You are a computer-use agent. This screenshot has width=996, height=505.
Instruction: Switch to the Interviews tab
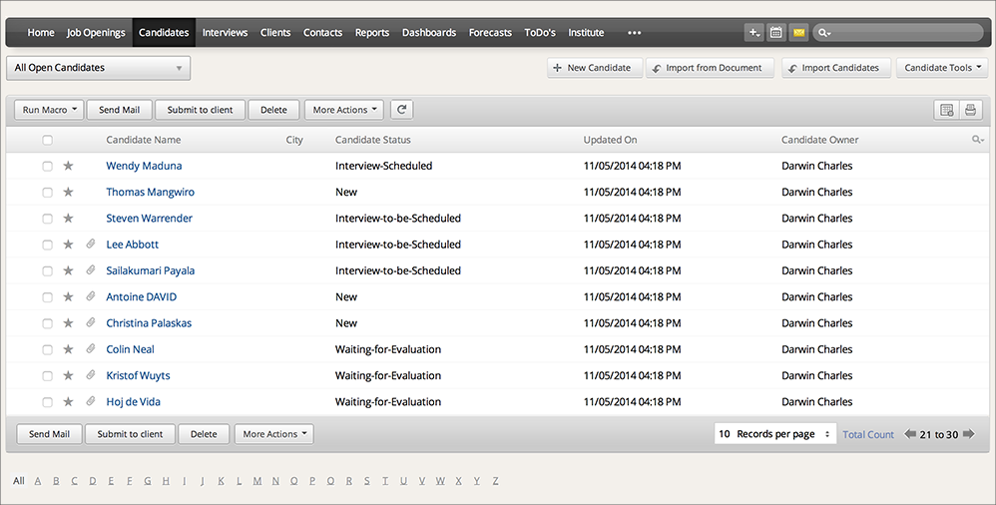pyautogui.click(x=225, y=33)
